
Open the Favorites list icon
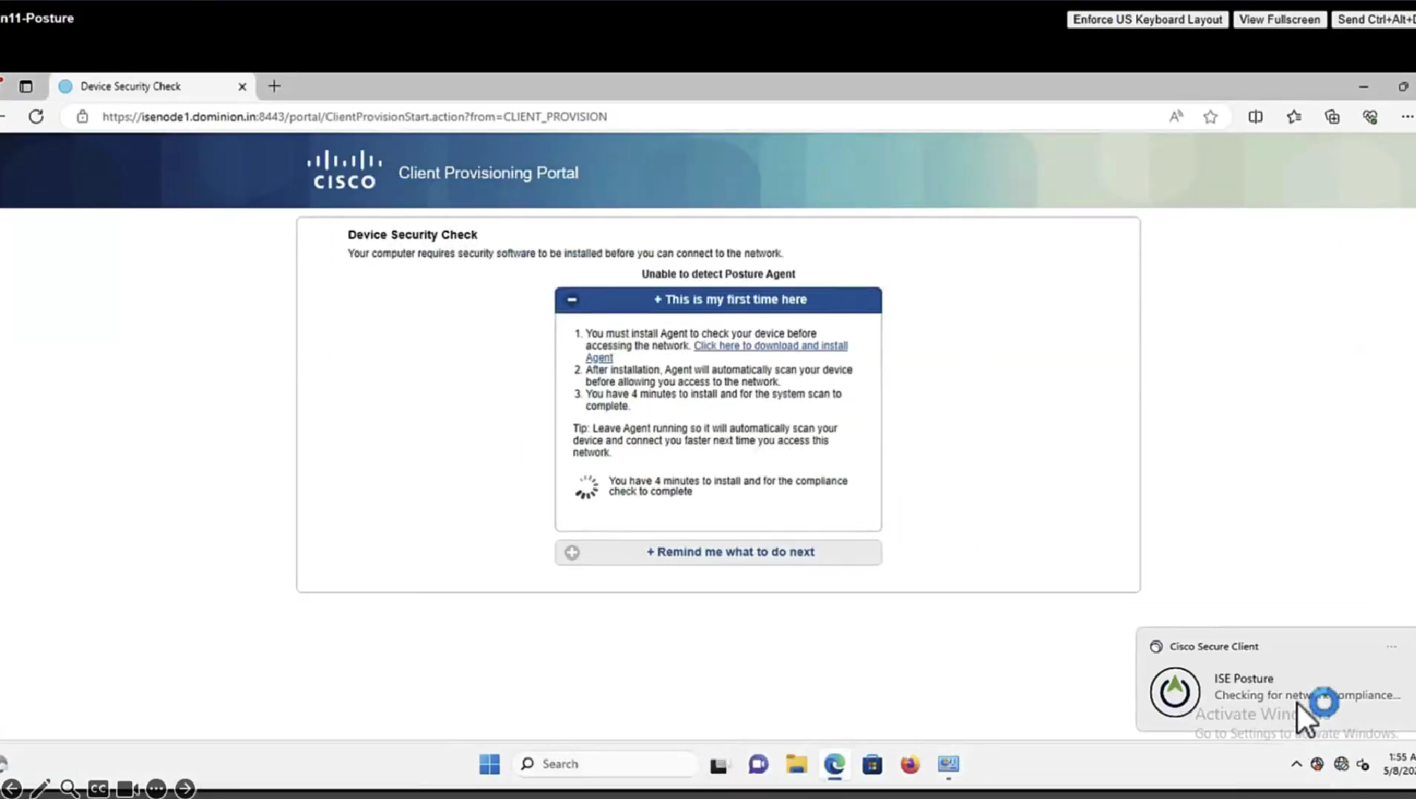tap(1294, 117)
